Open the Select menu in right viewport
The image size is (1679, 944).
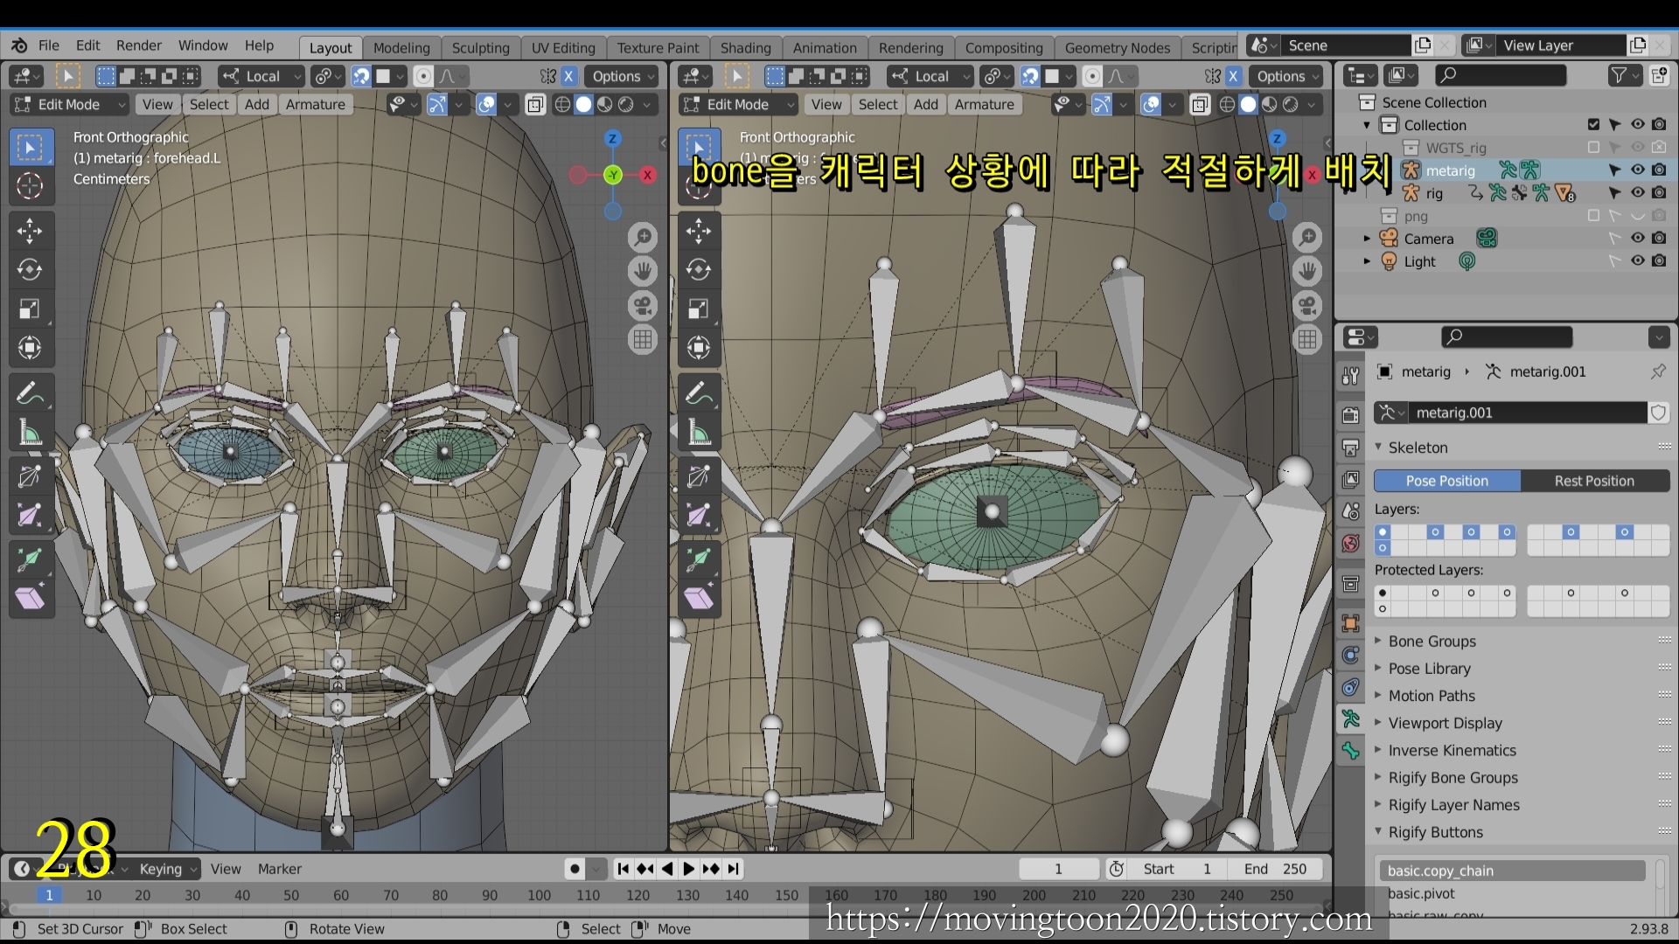(x=878, y=105)
